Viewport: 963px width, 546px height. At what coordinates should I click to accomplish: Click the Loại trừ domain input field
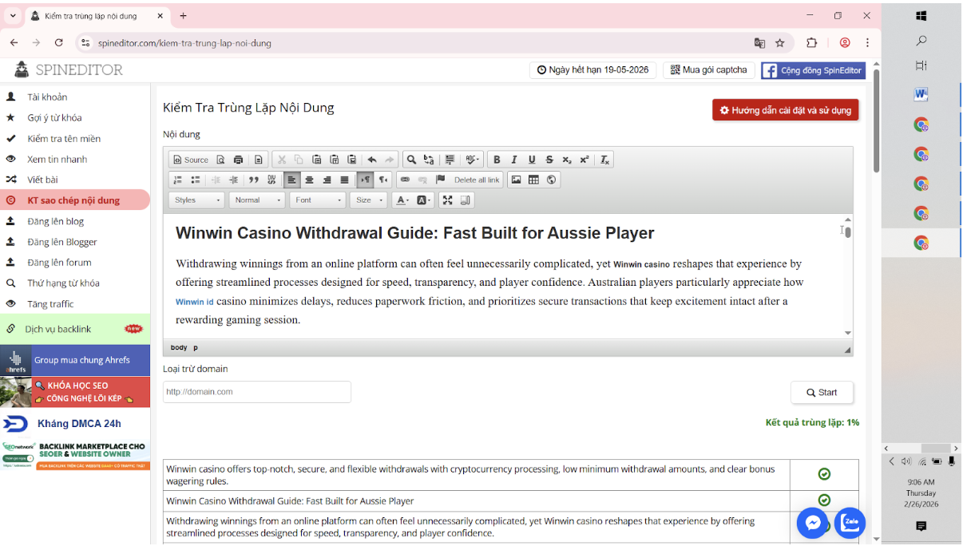(256, 392)
